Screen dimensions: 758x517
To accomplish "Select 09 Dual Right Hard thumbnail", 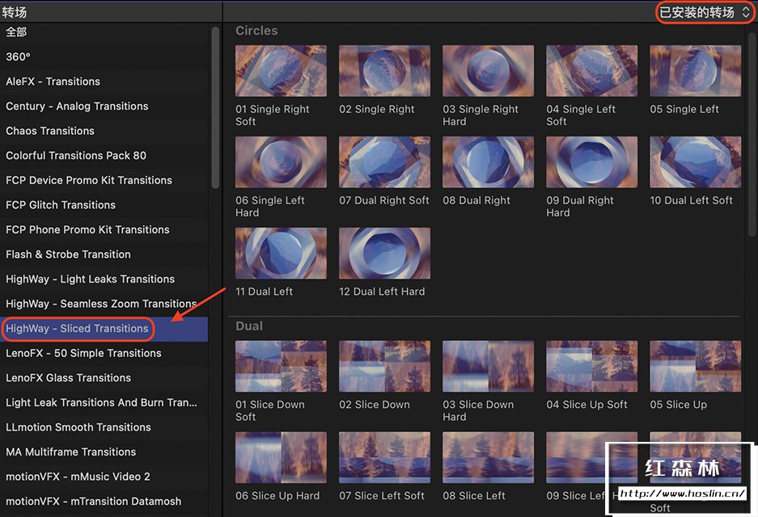I will [x=591, y=162].
